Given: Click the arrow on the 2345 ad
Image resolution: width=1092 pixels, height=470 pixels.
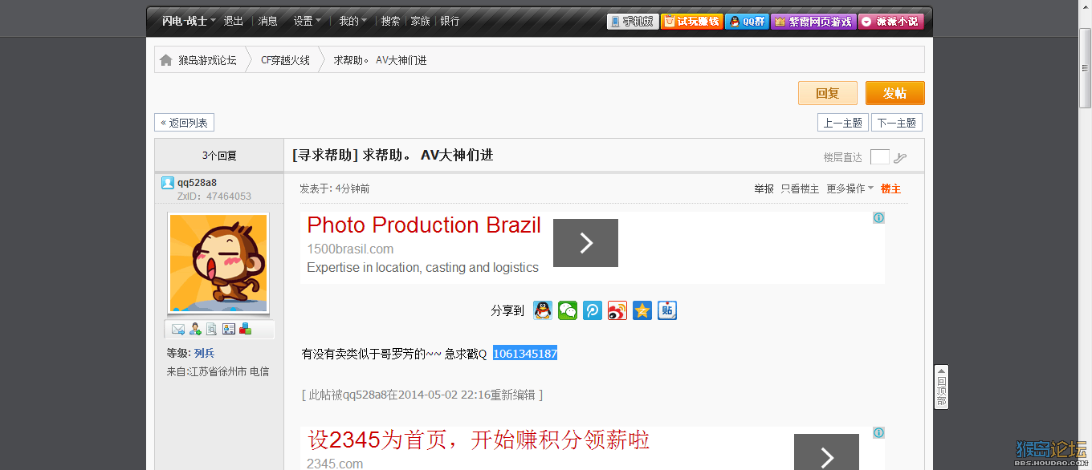Looking at the screenshot, I should tap(826, 452).
